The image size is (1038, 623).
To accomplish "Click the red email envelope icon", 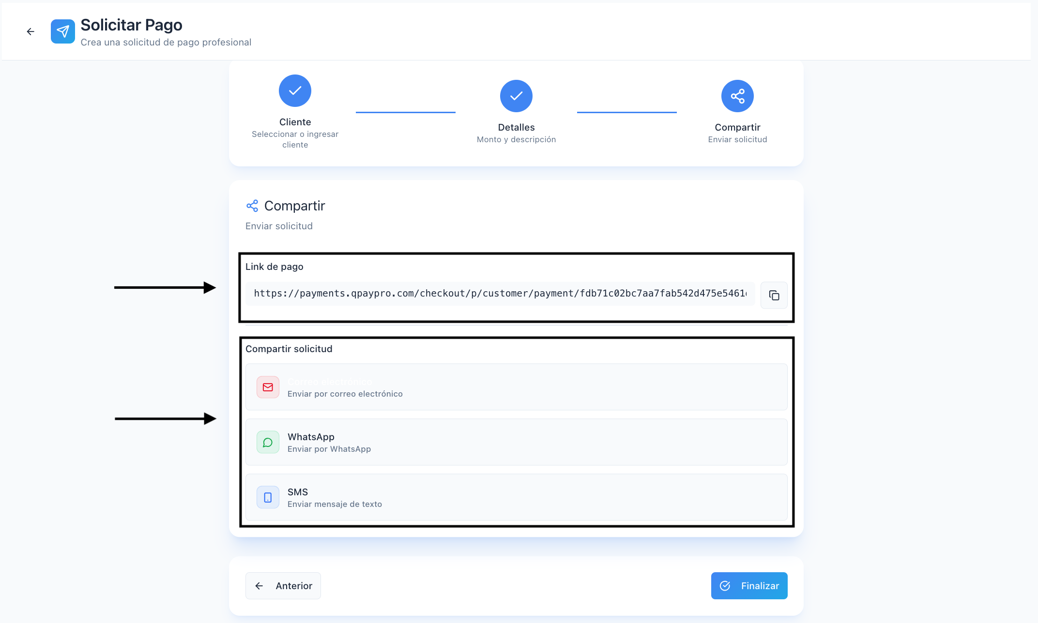I will 268,387.
